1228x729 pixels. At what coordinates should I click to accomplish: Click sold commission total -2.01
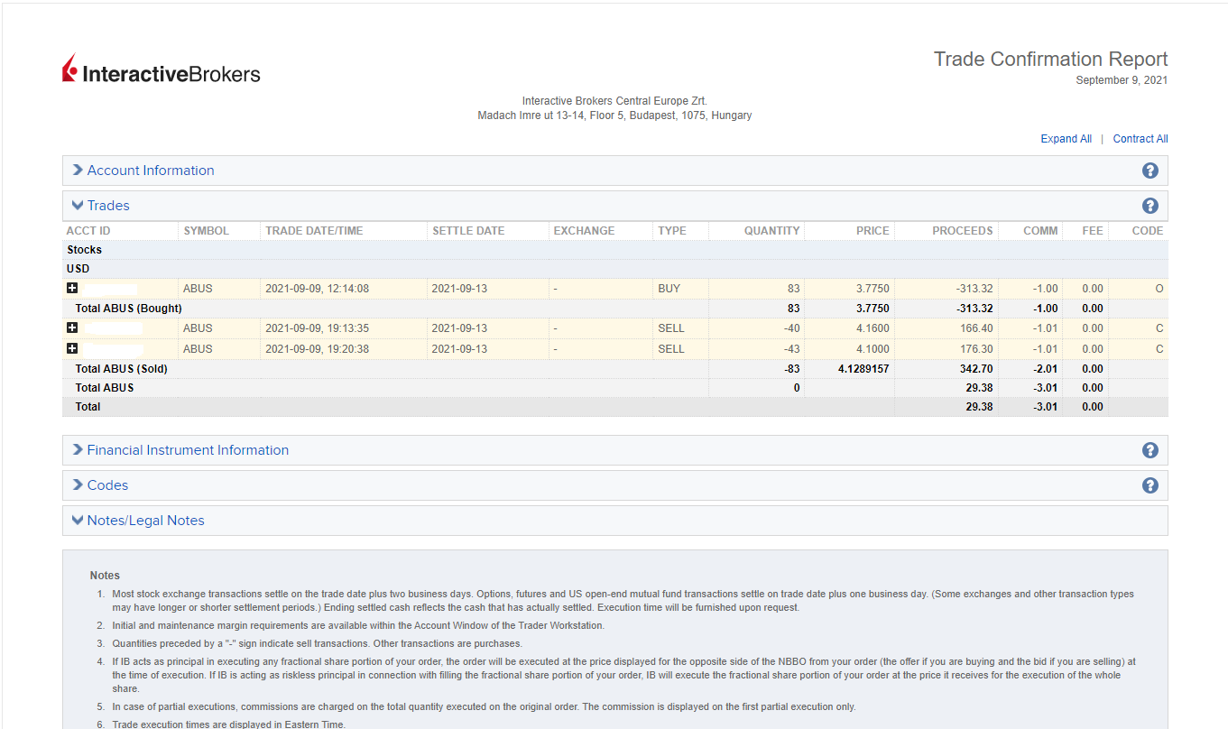tap(1045, 369)
